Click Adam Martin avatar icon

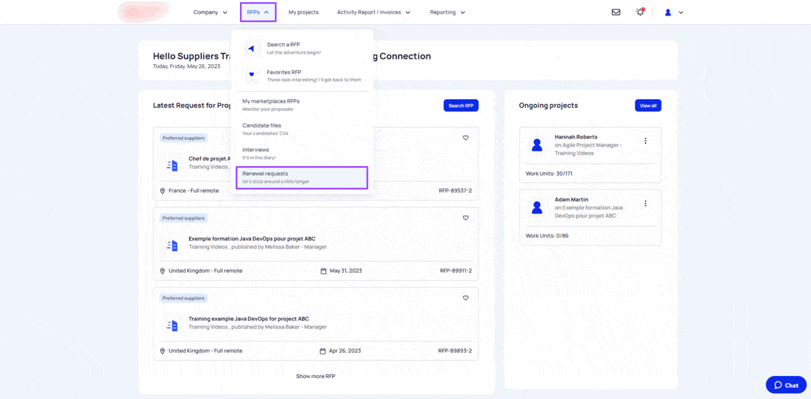pyautogui.click(x=537, y=207)
